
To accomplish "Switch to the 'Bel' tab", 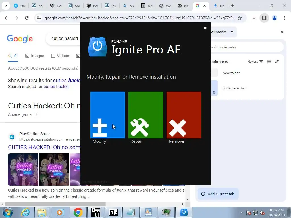I will [92, 6].
